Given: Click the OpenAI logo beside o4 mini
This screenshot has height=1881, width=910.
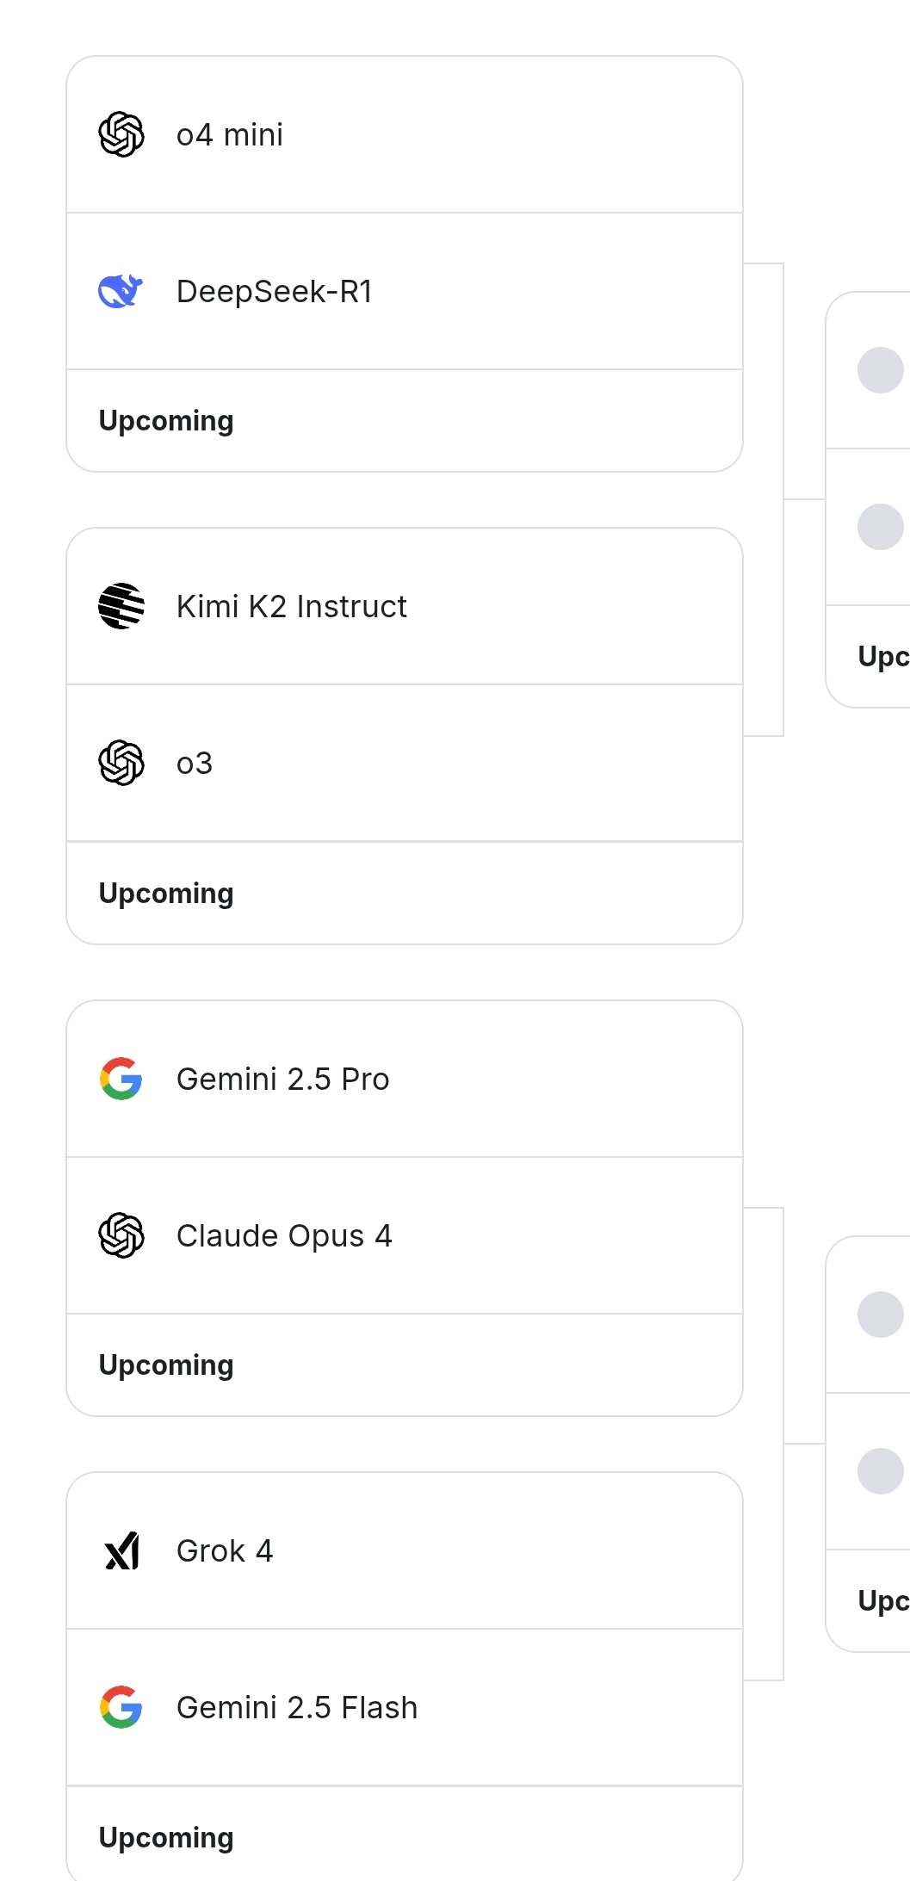Looking at the screenshot, I should [121, 134].
